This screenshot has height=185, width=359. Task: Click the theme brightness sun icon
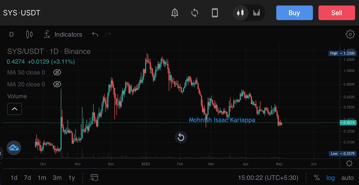(x=349, y=163)
